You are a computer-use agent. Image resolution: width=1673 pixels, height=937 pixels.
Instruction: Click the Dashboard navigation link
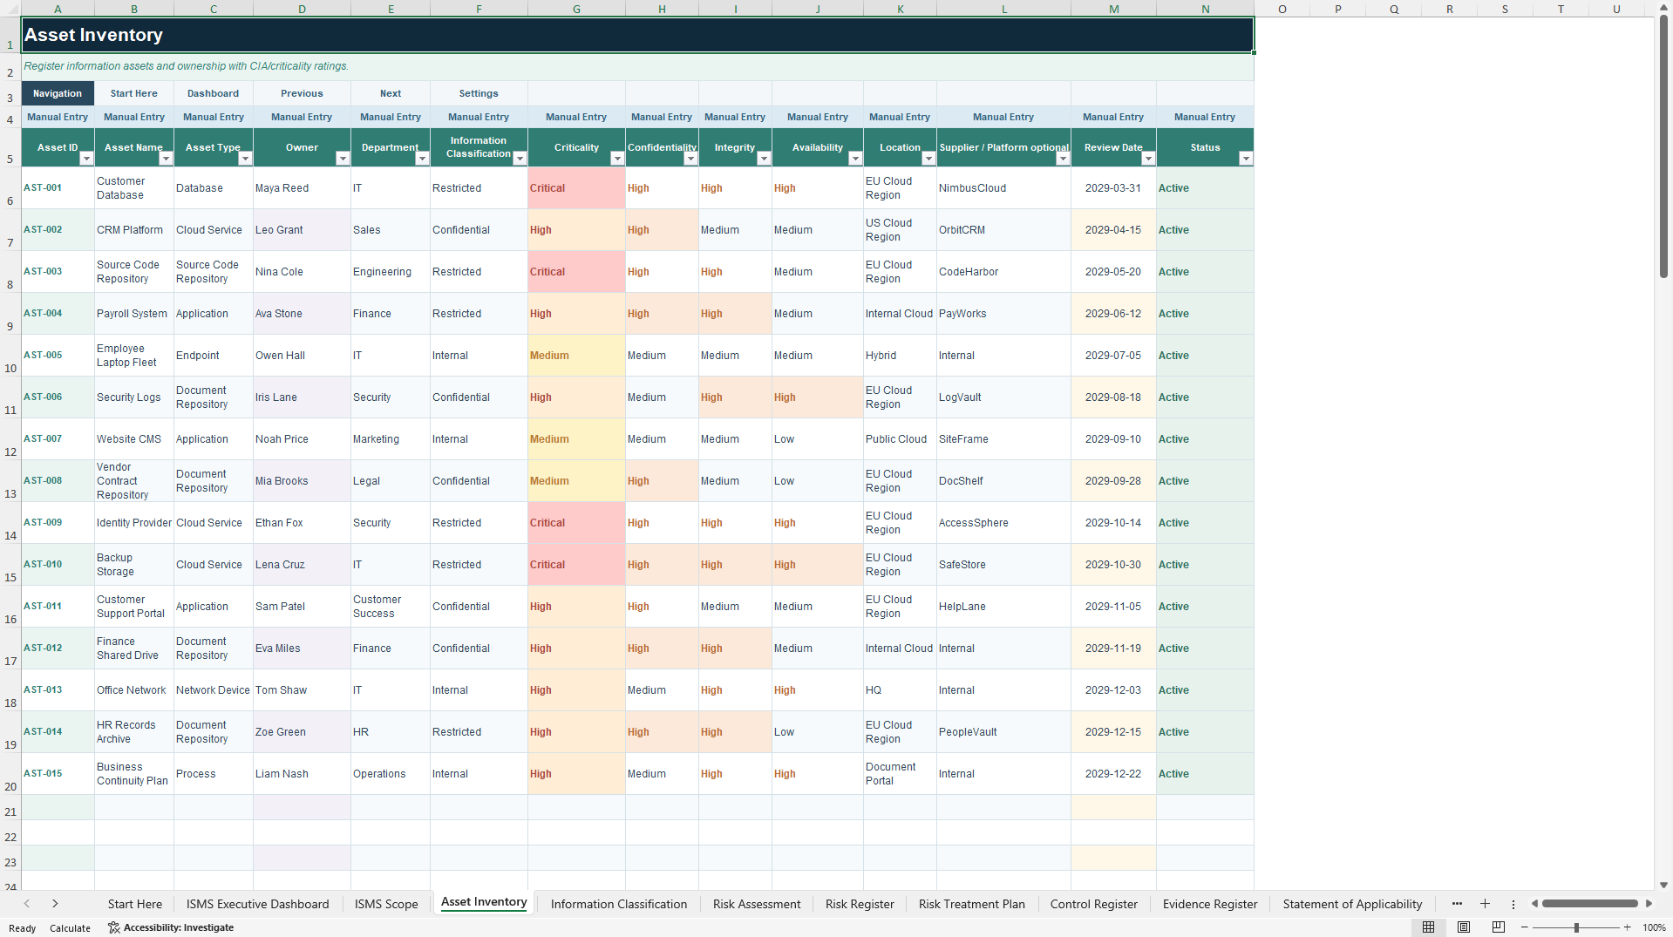click(x=213, y=93)
